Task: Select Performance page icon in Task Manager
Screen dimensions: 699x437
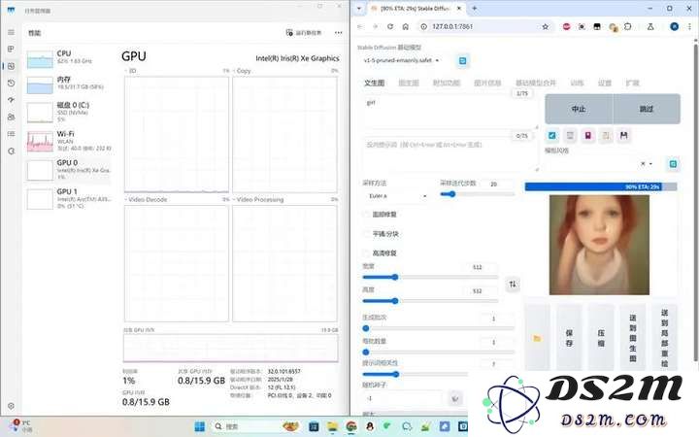Action: point(11,66)
